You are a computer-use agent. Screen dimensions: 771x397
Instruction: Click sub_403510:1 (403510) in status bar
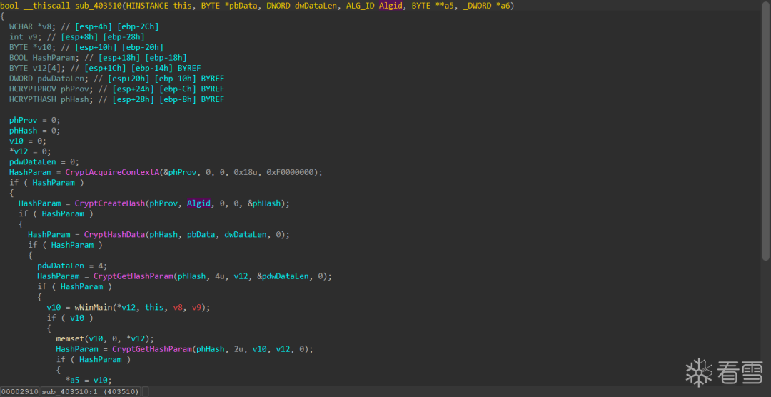pos(91,391)
